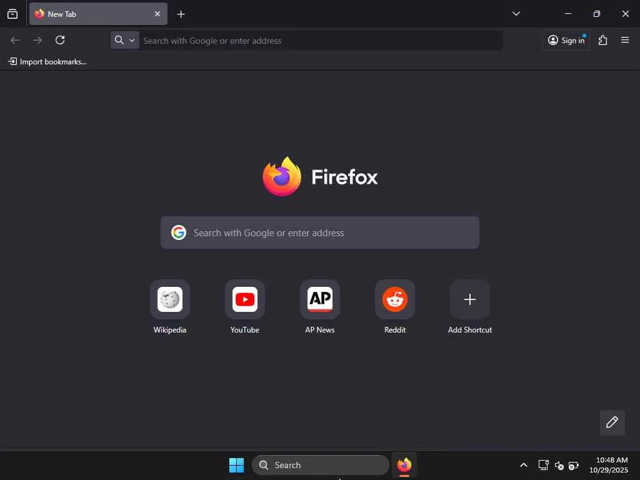The width and height of the screenshot is (640, 480).
Task: Close the Firefox window
Action: pos(625,14)
